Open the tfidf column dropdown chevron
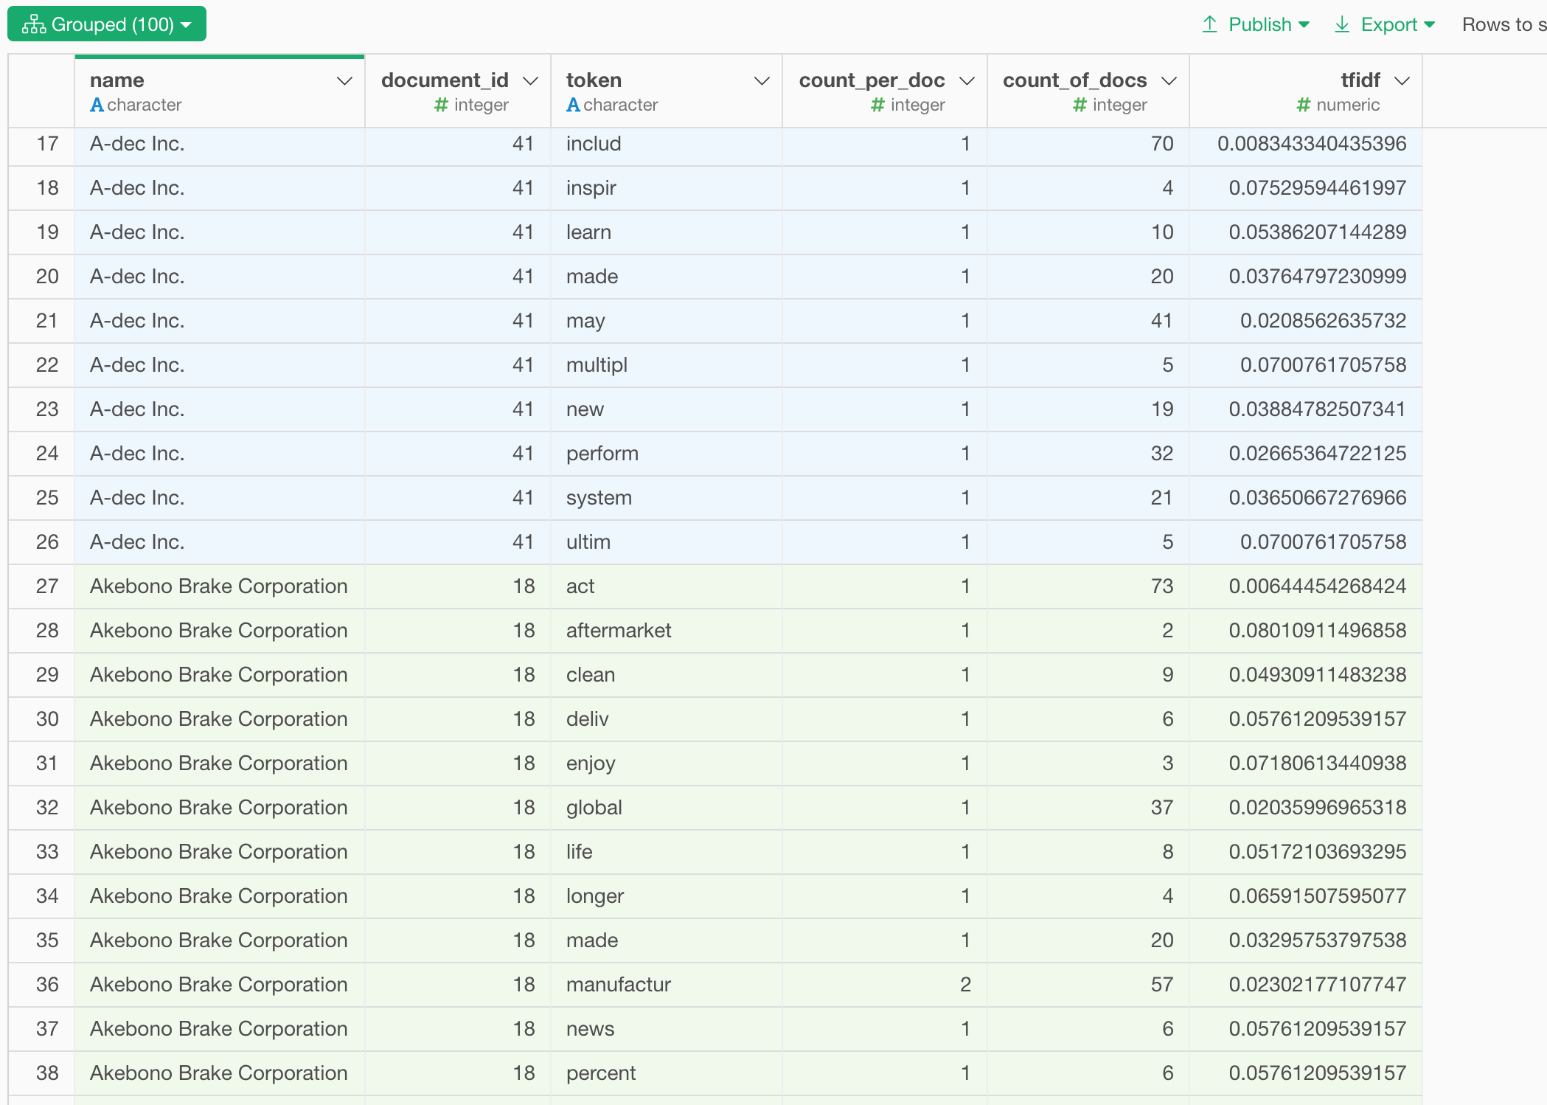This screenshot has height=1105, width=1547. (x=1402, y=80)
